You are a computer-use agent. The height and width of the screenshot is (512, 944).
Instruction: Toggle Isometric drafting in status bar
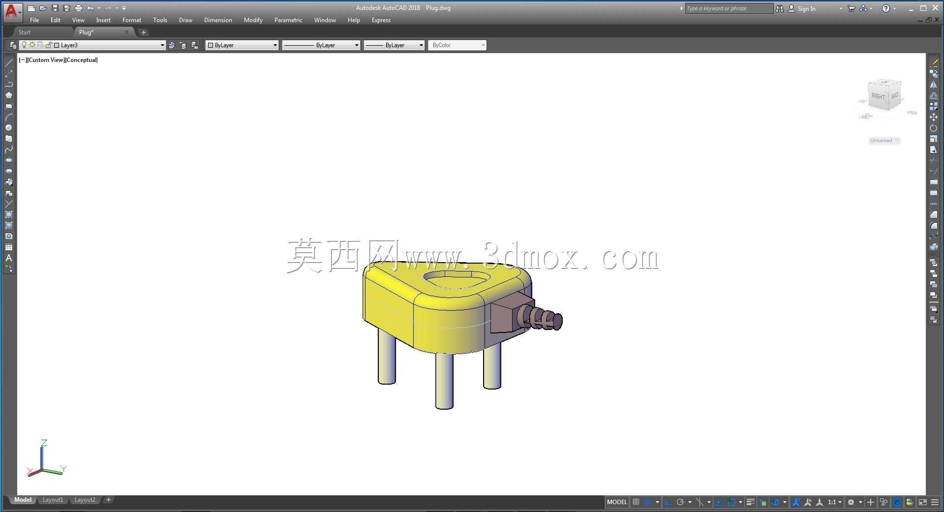(700, 502)
